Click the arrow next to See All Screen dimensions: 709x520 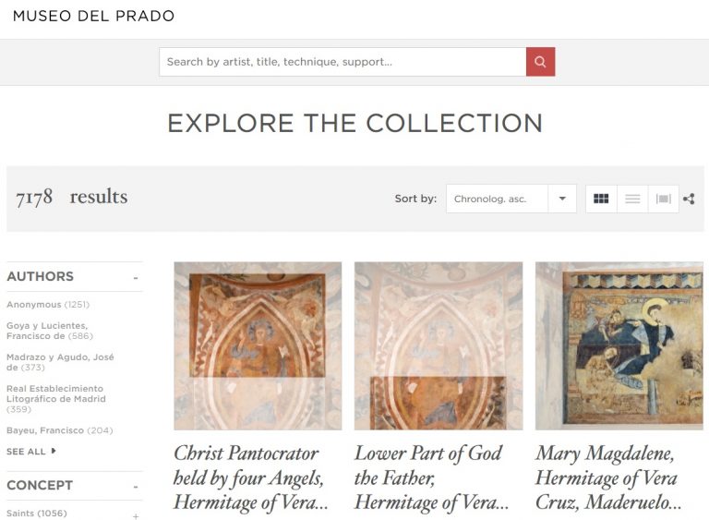pos(54,452)
